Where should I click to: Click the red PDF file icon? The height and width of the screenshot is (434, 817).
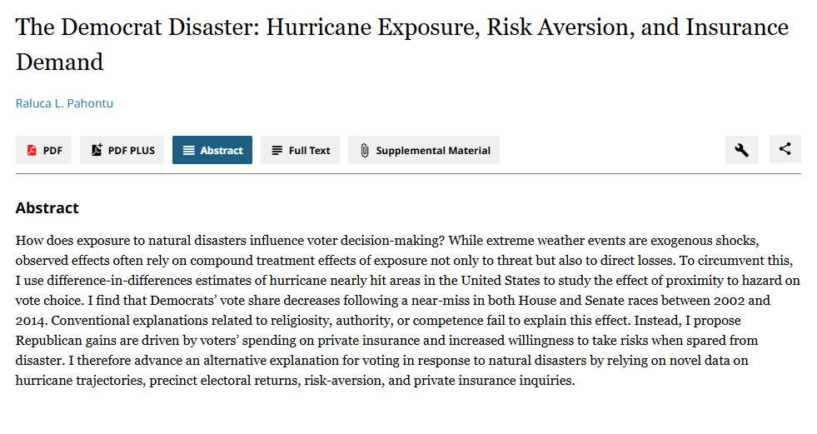pos(32,151)
